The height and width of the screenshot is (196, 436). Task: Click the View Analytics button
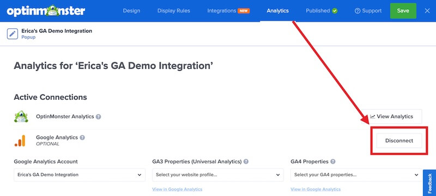tap(392, 117)
